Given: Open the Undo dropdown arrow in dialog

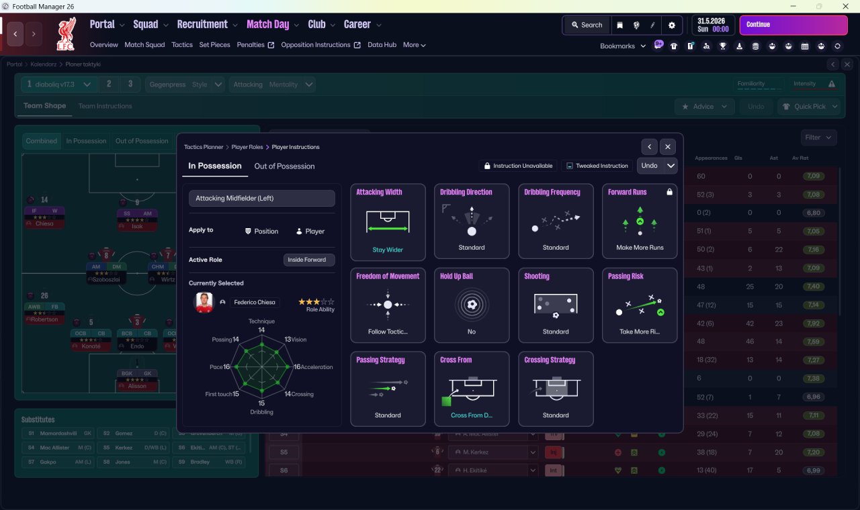Looking at the screenshot, I should (671, 166).
